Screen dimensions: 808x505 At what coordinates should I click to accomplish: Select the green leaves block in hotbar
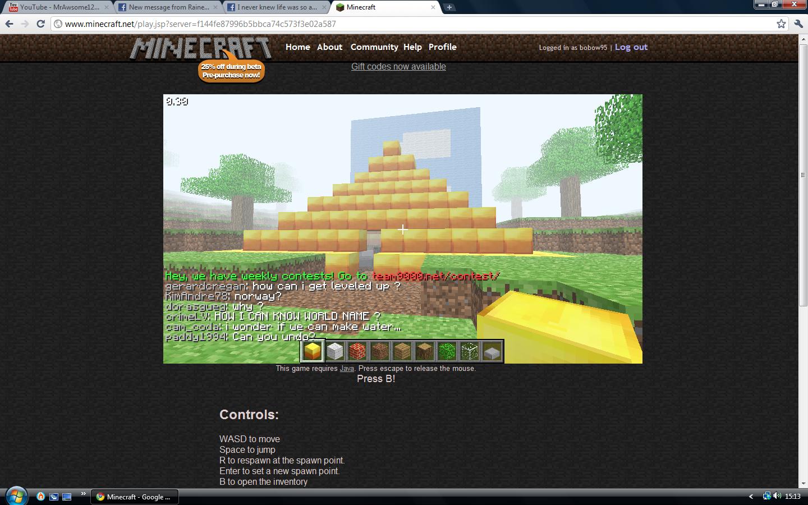pyautogui.click(x=447, y=351)
